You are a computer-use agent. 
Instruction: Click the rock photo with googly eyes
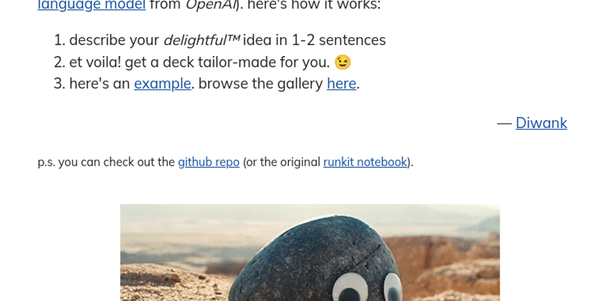[310, 253]
